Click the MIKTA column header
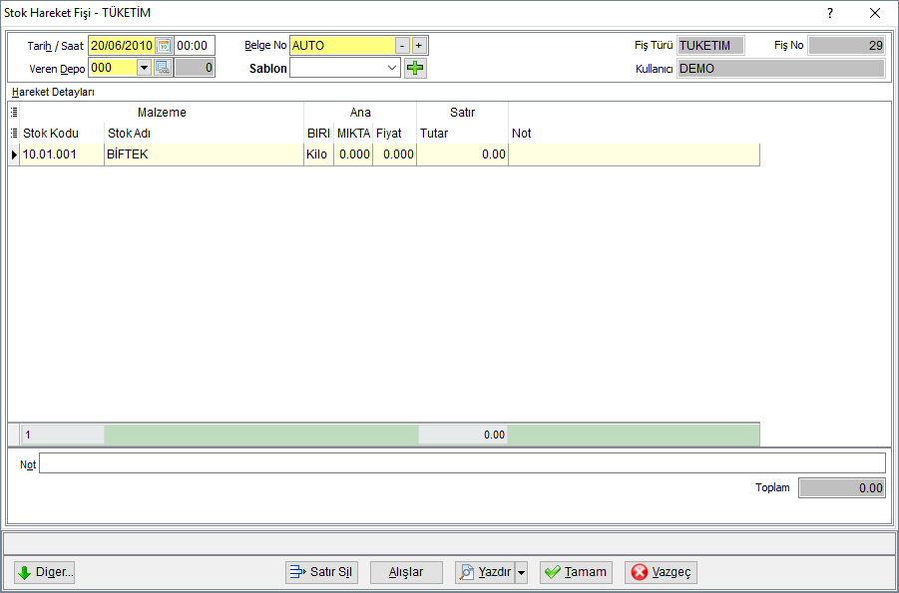 coord(353,133)
